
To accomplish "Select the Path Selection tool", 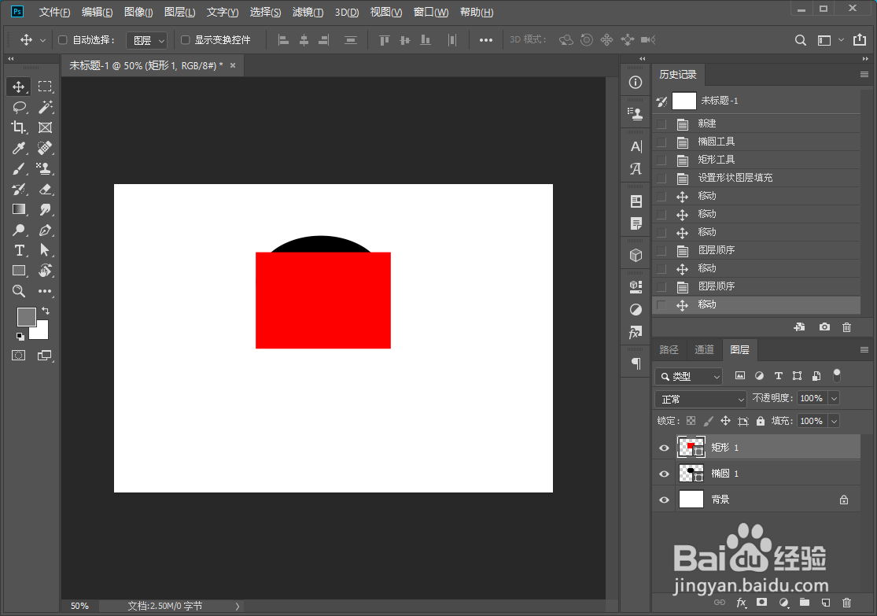I will (45, 250).
